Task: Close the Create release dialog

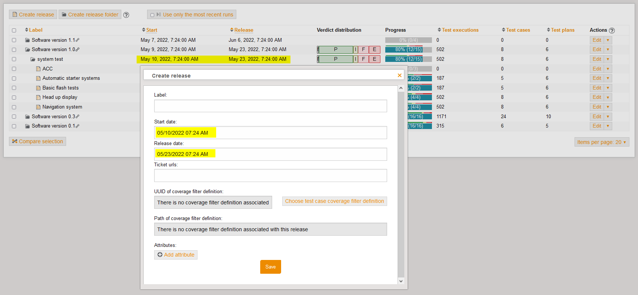Action: 399,75
